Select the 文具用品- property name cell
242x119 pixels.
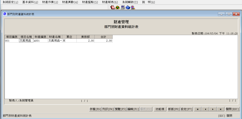tap(55, 41)
